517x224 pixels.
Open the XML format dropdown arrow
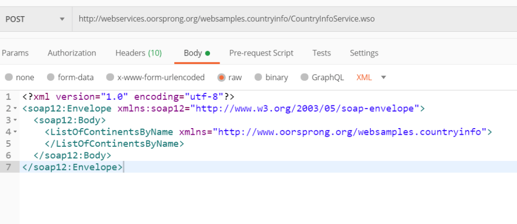[x=383, y=77]
